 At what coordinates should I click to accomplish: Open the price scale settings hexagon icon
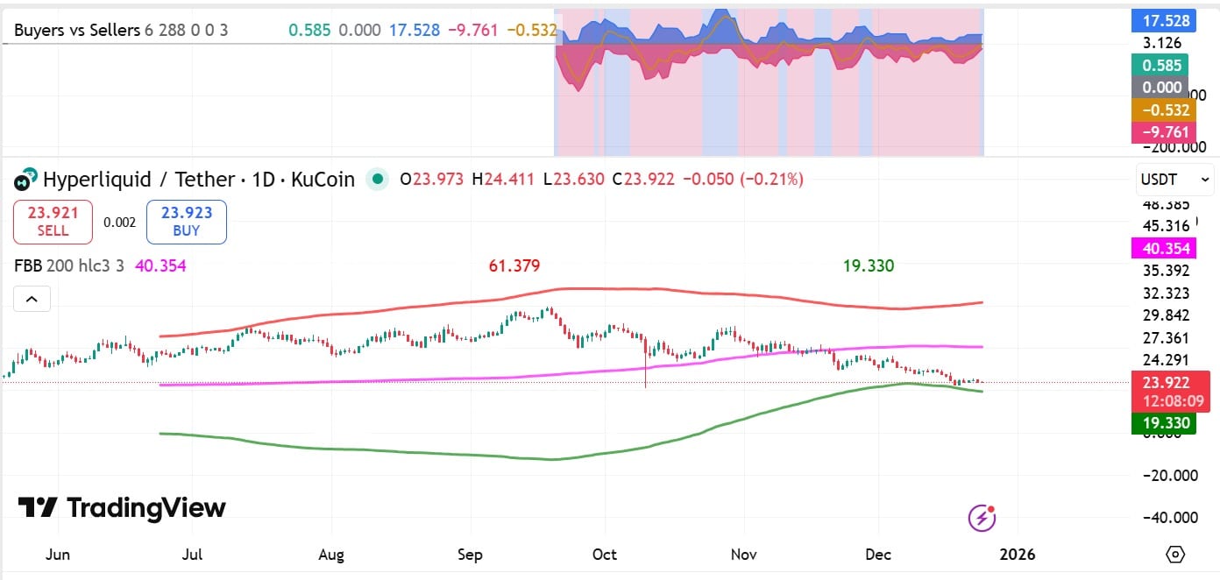coord(1174,554)
